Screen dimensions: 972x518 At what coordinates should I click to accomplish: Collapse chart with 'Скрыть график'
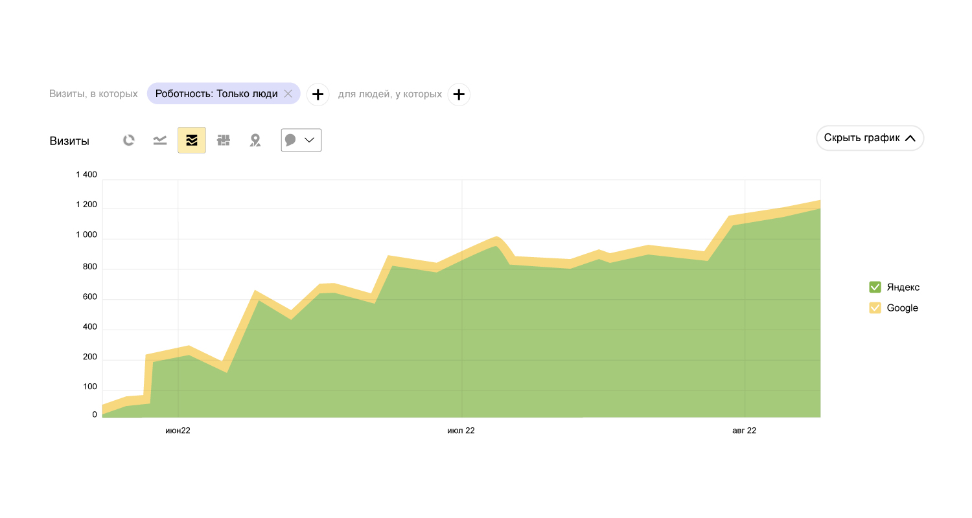point(870,138)
